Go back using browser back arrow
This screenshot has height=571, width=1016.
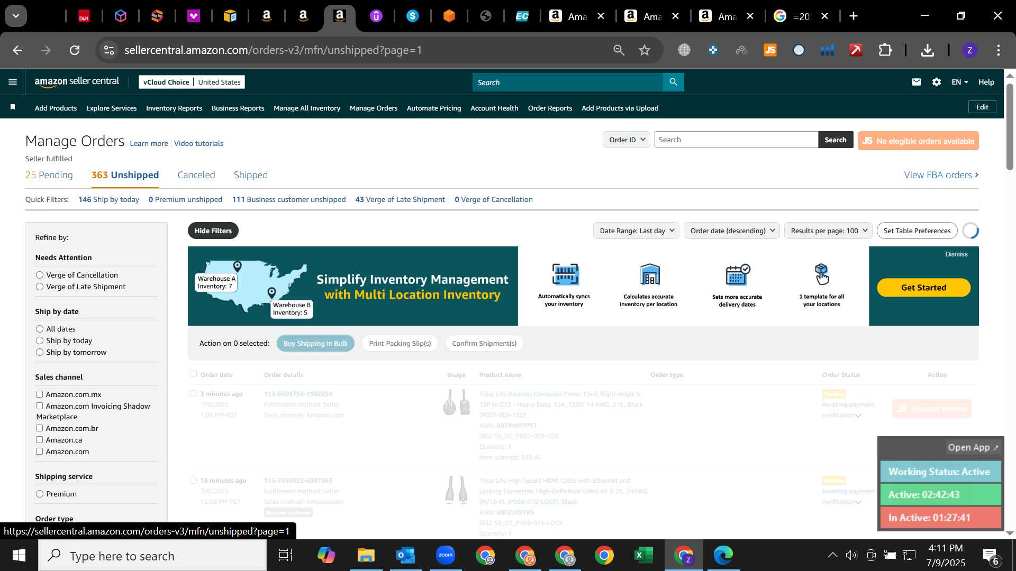17,50
